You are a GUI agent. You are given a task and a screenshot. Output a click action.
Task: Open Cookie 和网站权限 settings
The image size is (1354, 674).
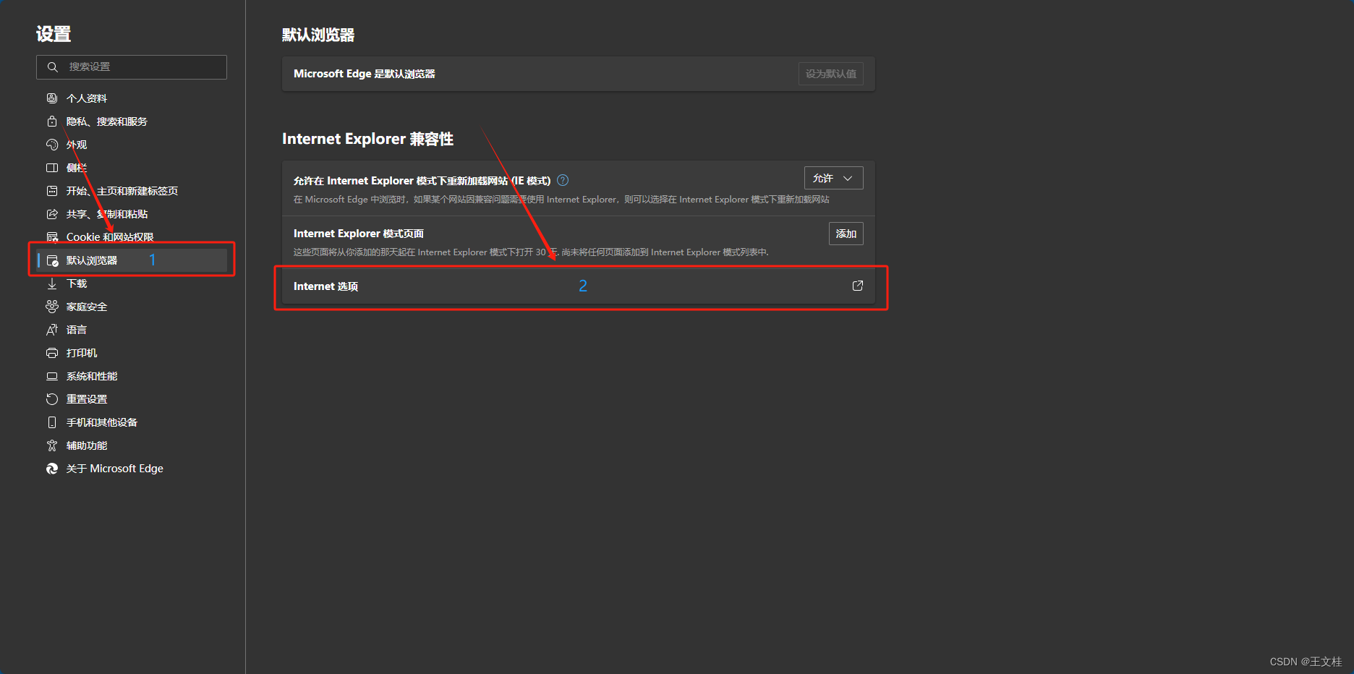(x=132, y=237)
